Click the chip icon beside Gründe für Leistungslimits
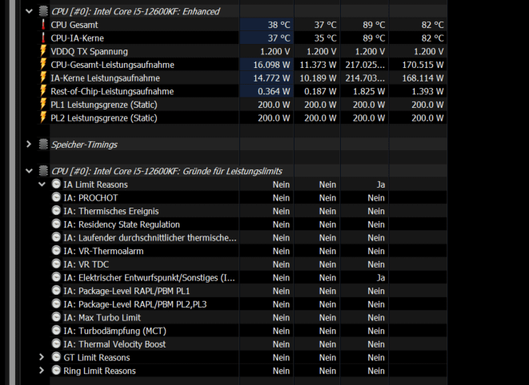529x385 pixels. pyautogui.click(x=43, y=171)
